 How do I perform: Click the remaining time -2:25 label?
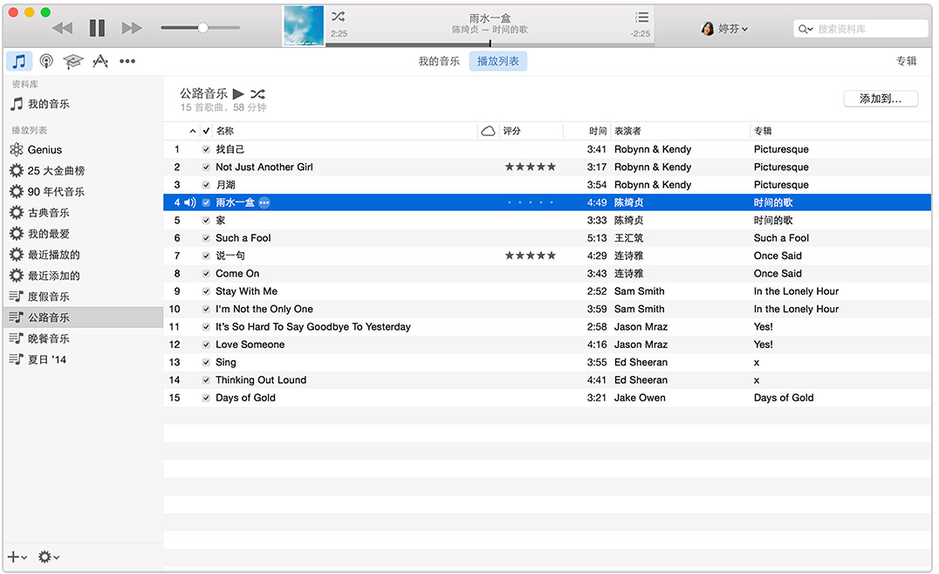click(641, 33)
